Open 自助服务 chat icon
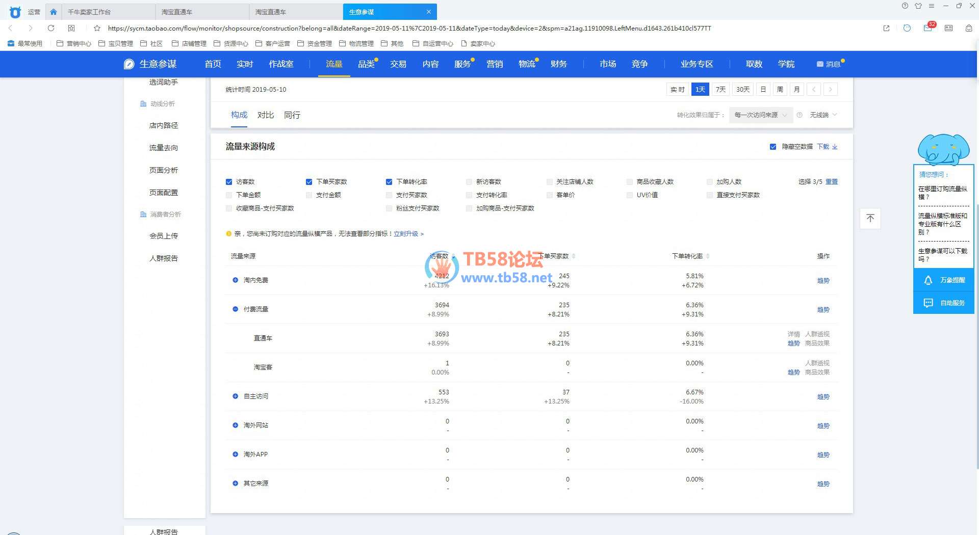 click(x=928, y=303)
